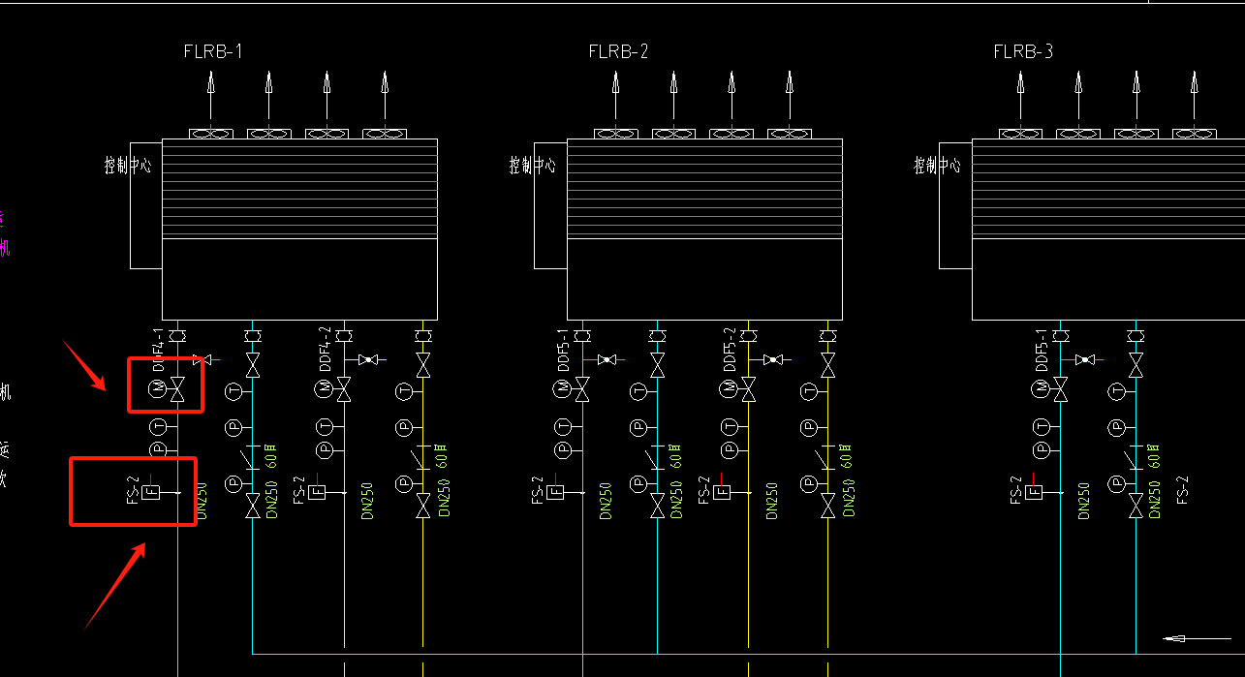Viewport: 1245px width, 677px height.
Task: Select the DDF5-2 valve tag text
Action: point(730,350)
